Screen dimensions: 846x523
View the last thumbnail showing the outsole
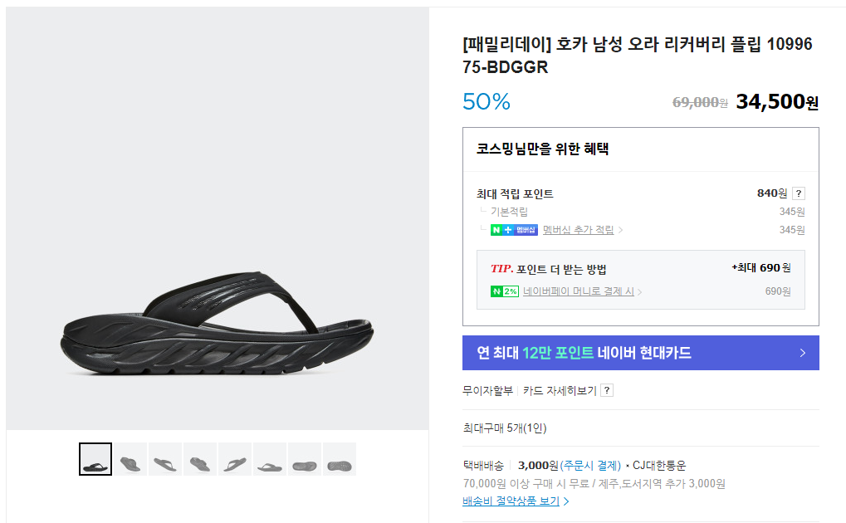[x=340, y=459]
